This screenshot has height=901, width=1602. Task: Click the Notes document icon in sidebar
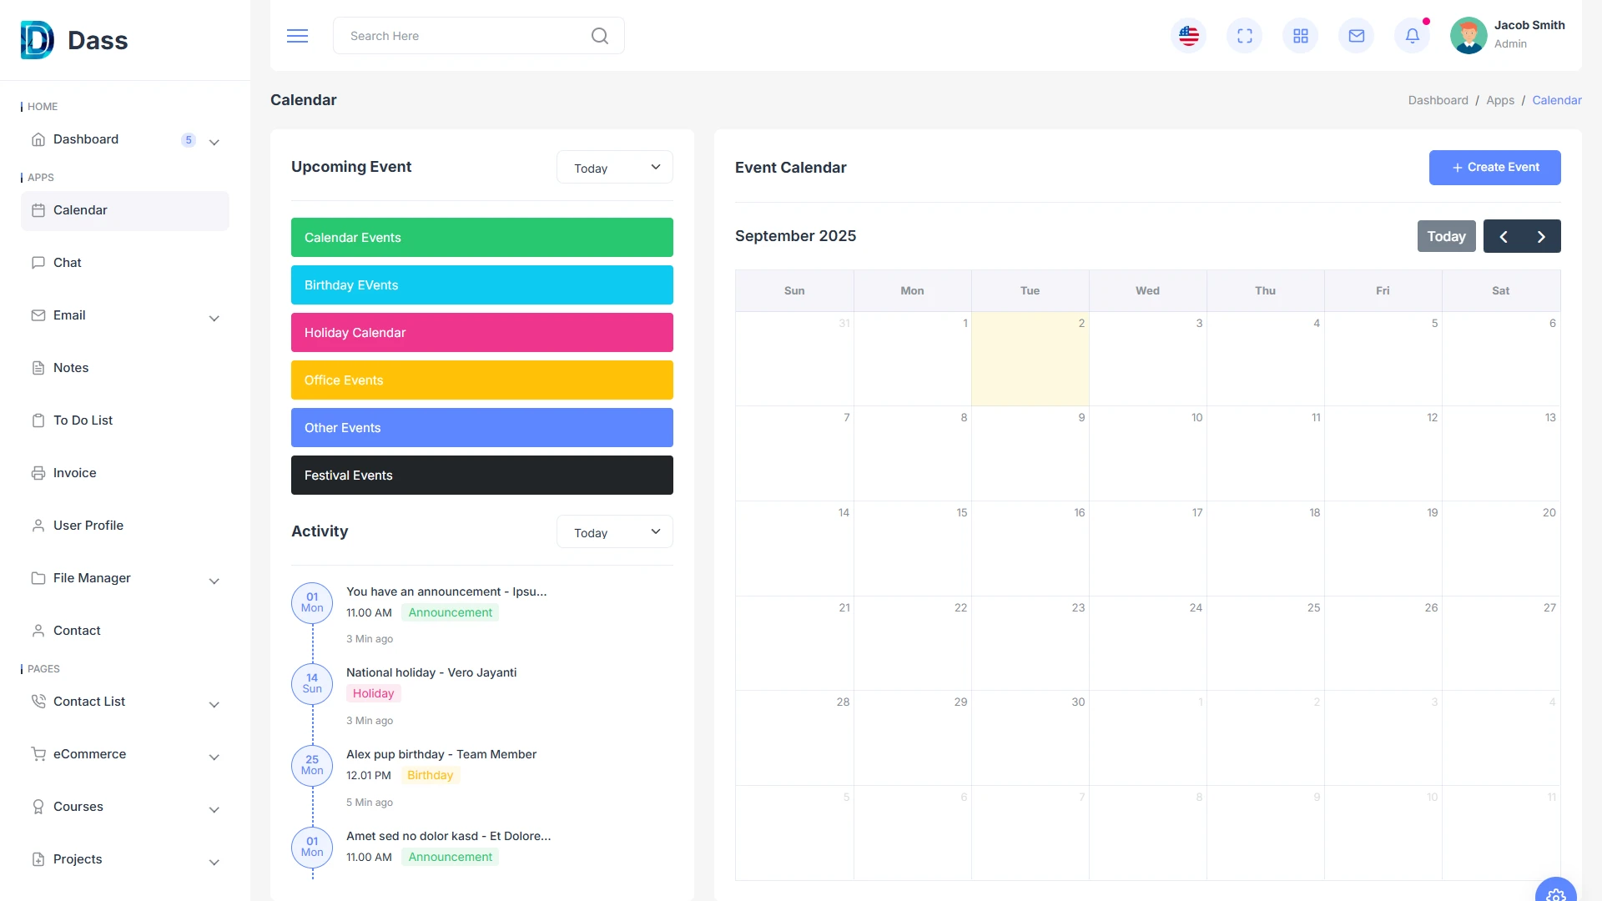[x=38, y=368]
